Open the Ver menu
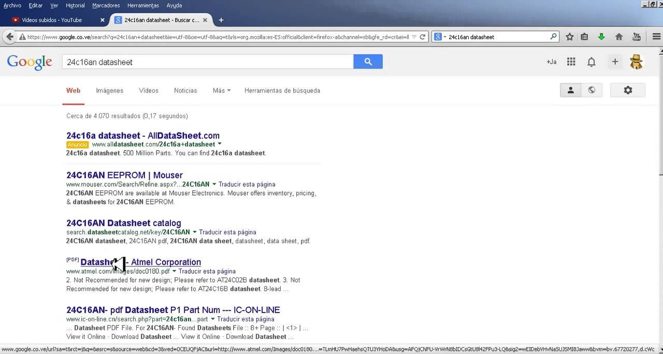The image size is (663, 354). [54, 5]
